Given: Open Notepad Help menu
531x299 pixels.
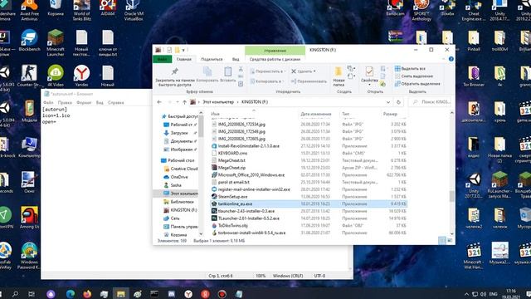Looking at the screenshot, I should tap(116, 102).
